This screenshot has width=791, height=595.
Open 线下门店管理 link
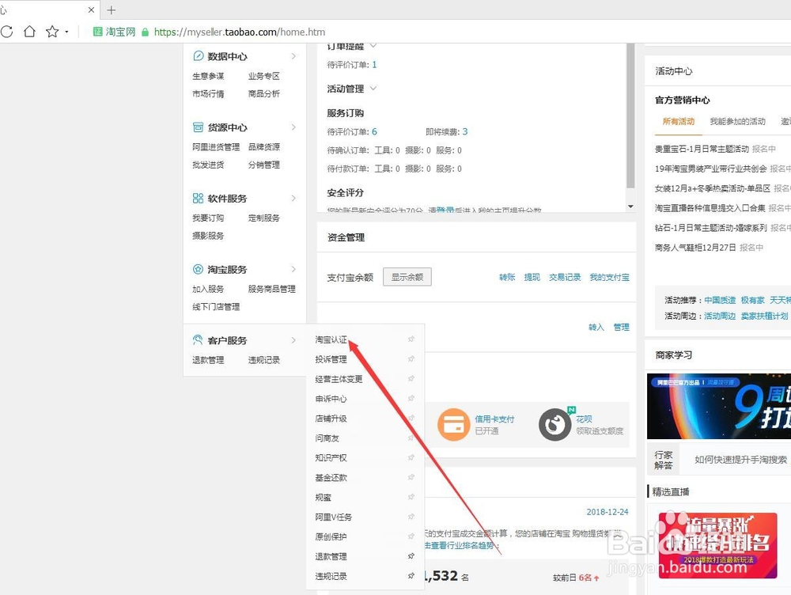[216, 306]
